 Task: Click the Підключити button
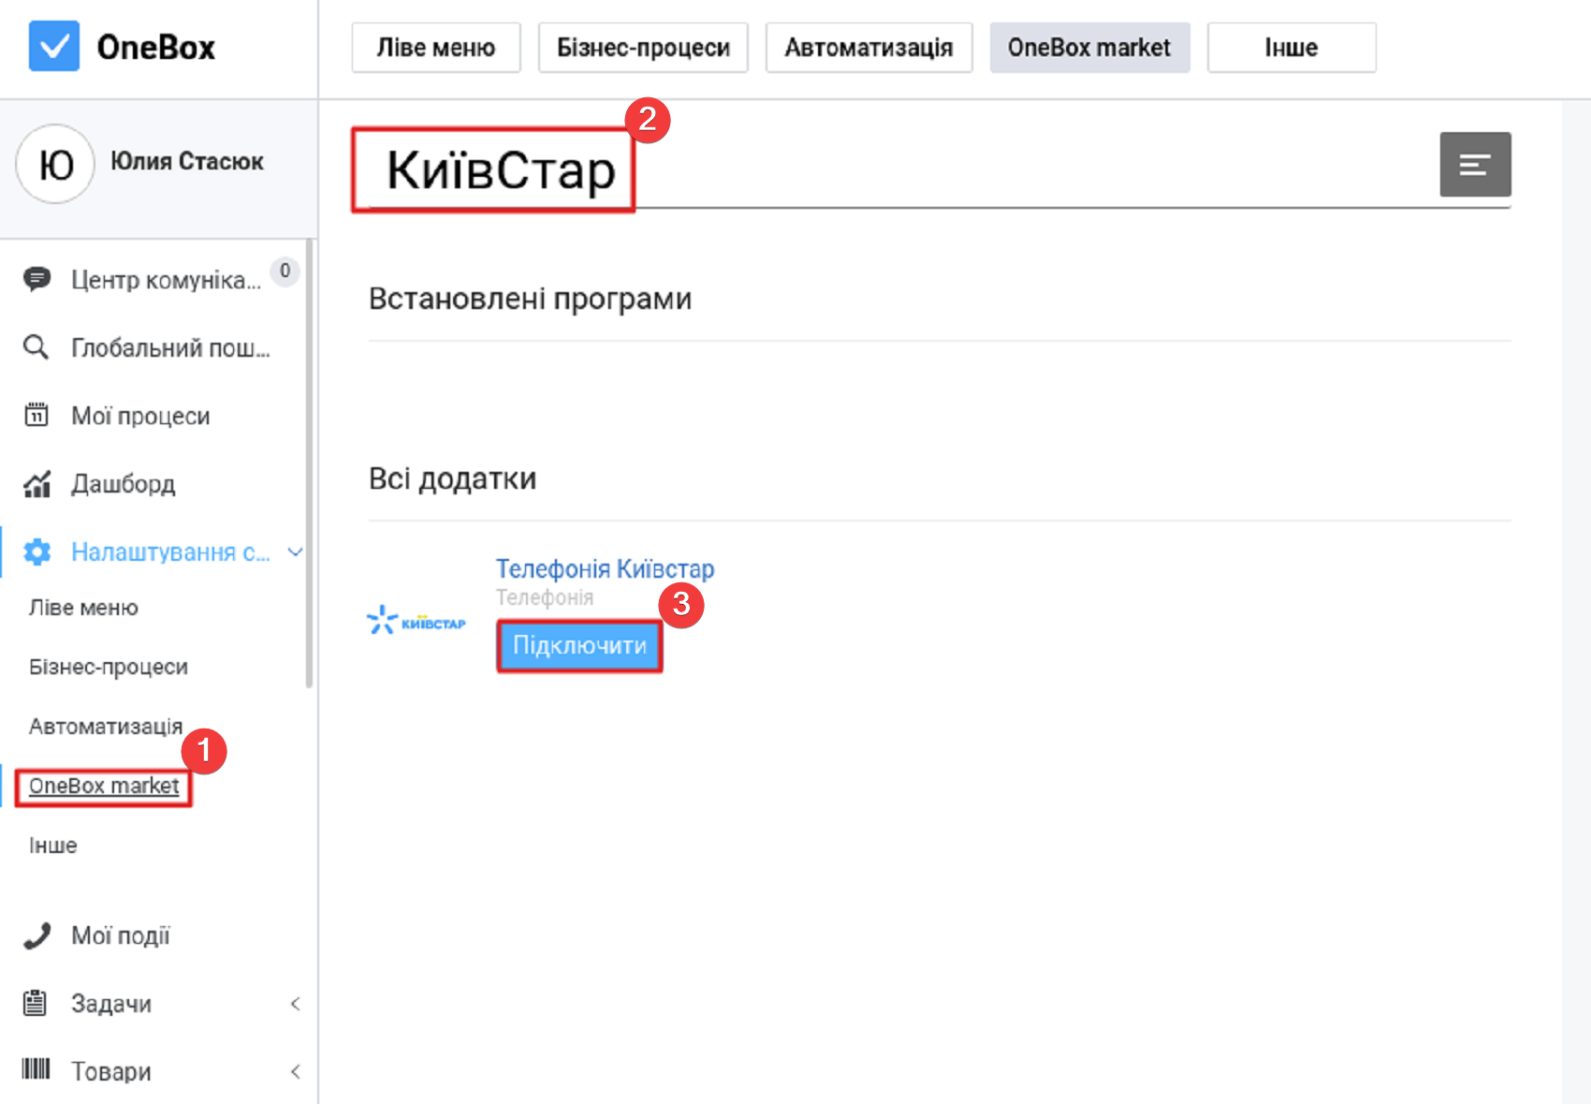[578, 645]
